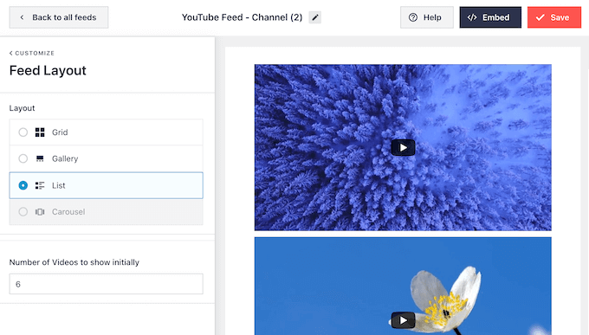
Task: Click the "YouTube Feed - Channel (2)" title
Action: pos(242,17)
